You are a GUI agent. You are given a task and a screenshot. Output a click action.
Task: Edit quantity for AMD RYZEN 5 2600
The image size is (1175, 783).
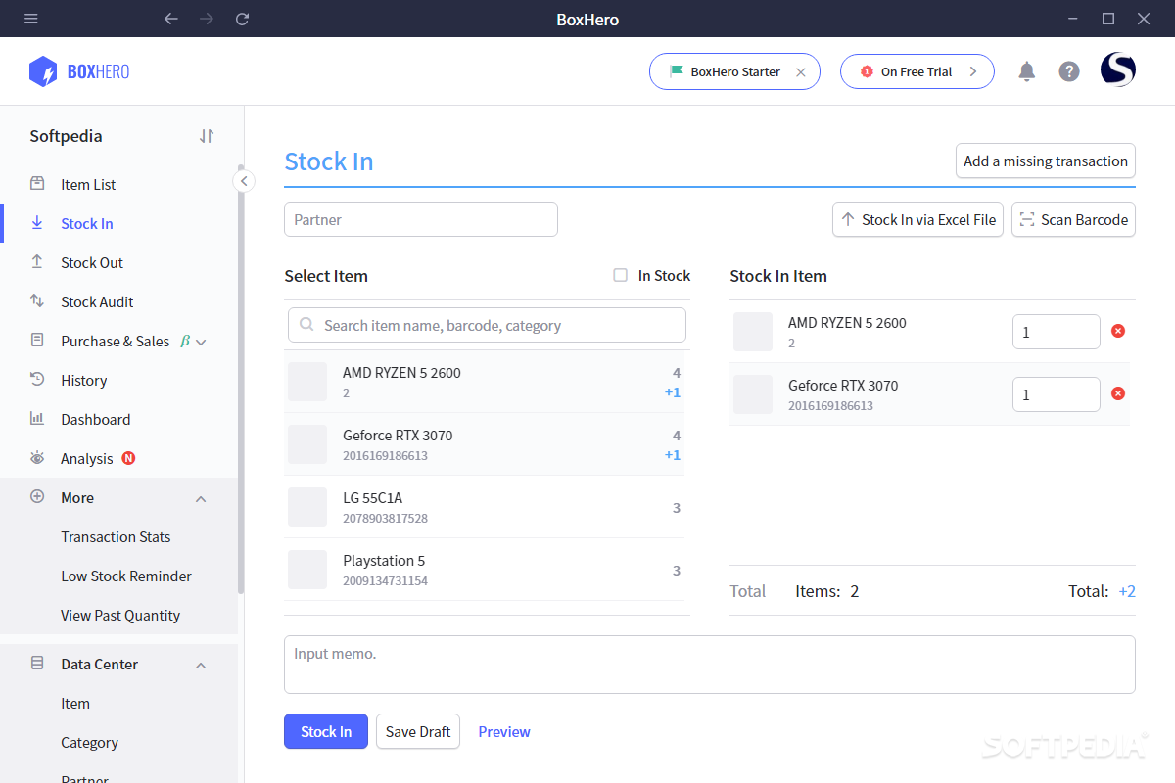(x=1057, y=332)
